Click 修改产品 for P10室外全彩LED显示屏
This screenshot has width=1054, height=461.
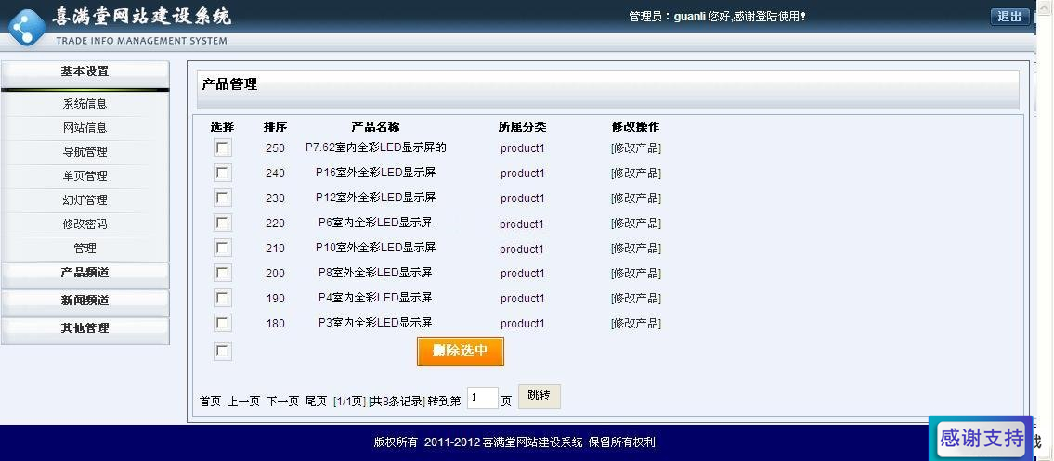(x=636, y=249)
